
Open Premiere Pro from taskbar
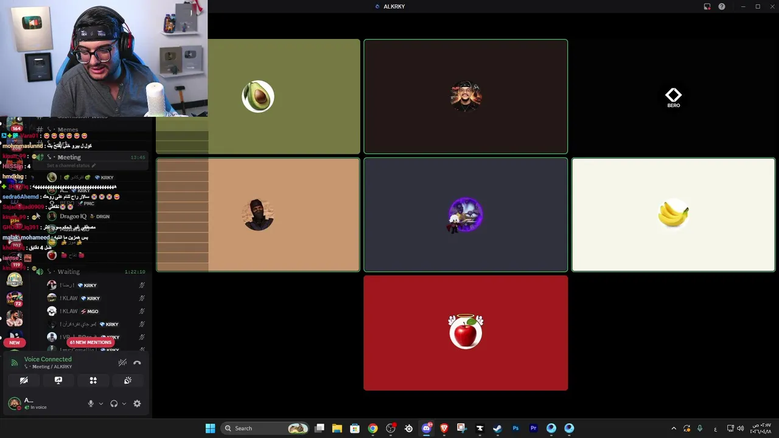533,428
